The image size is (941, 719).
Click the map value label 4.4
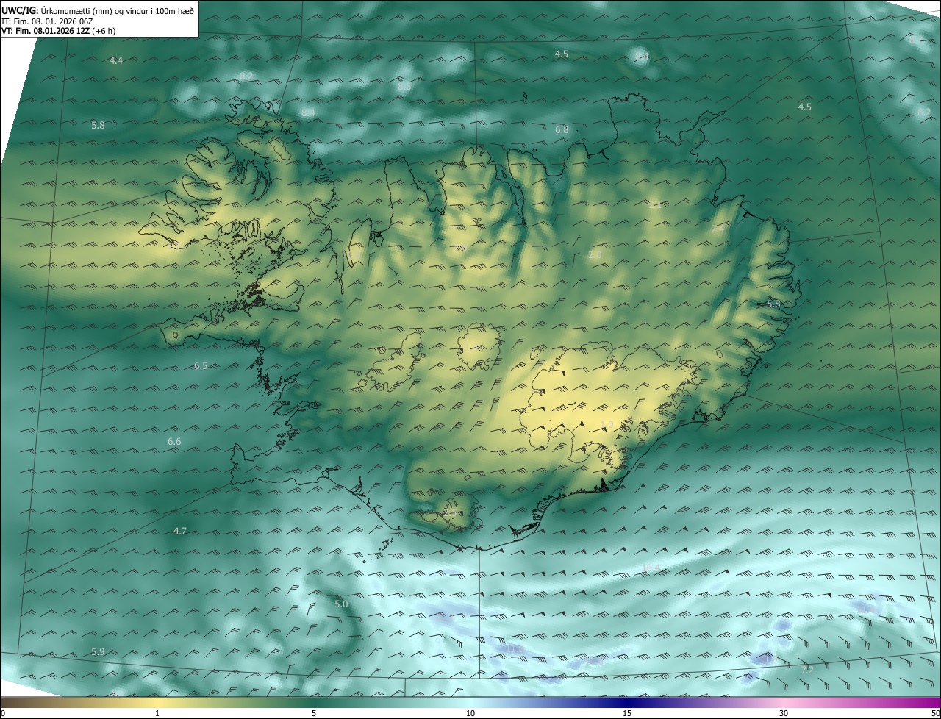tap(115, 60)
